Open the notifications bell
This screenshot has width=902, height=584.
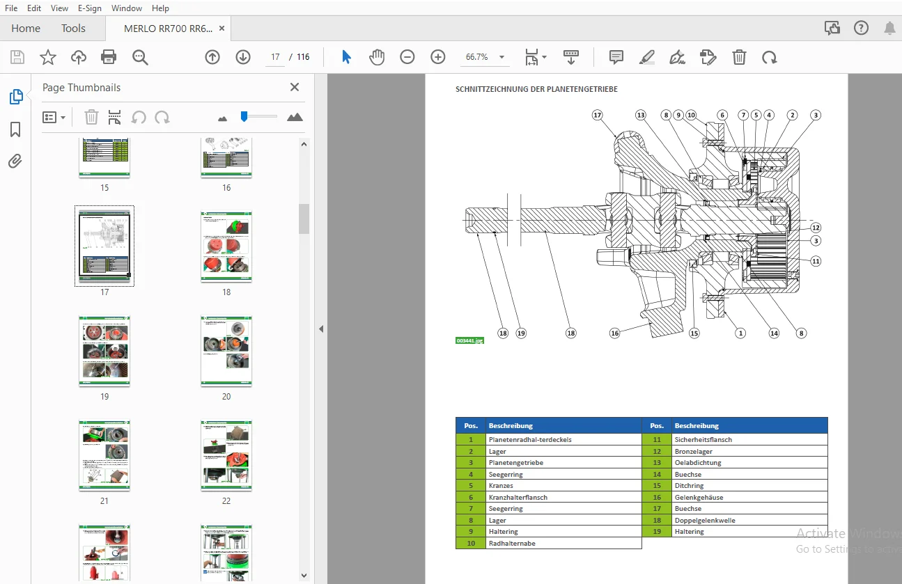[889, 29]
